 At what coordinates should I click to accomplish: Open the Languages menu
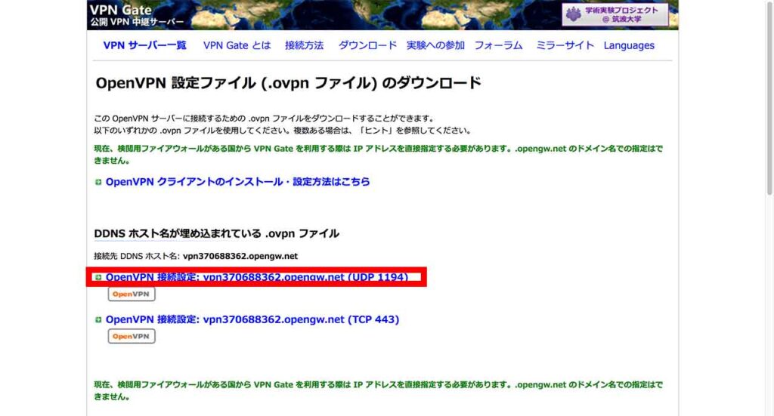[x=629, y=45]
